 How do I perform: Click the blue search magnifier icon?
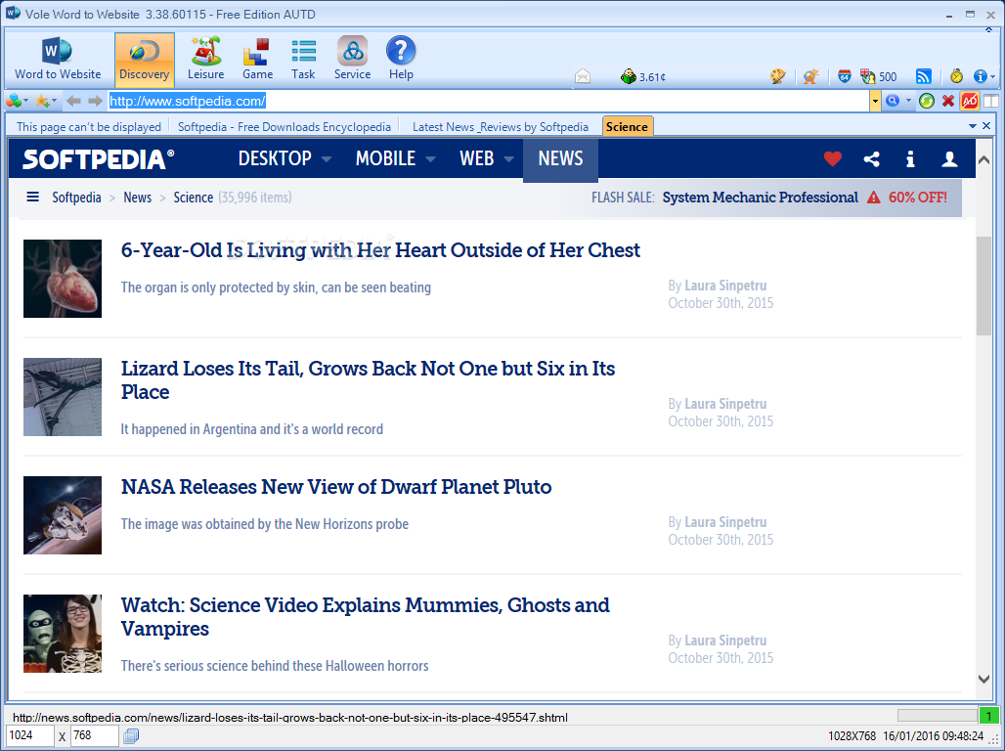click(893, 101)
